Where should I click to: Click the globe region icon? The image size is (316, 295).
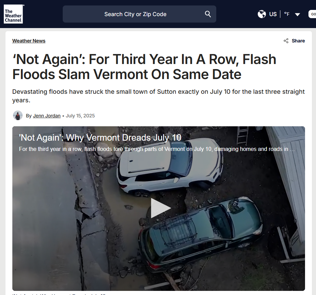pyautogui.click(x=262, y=14)
